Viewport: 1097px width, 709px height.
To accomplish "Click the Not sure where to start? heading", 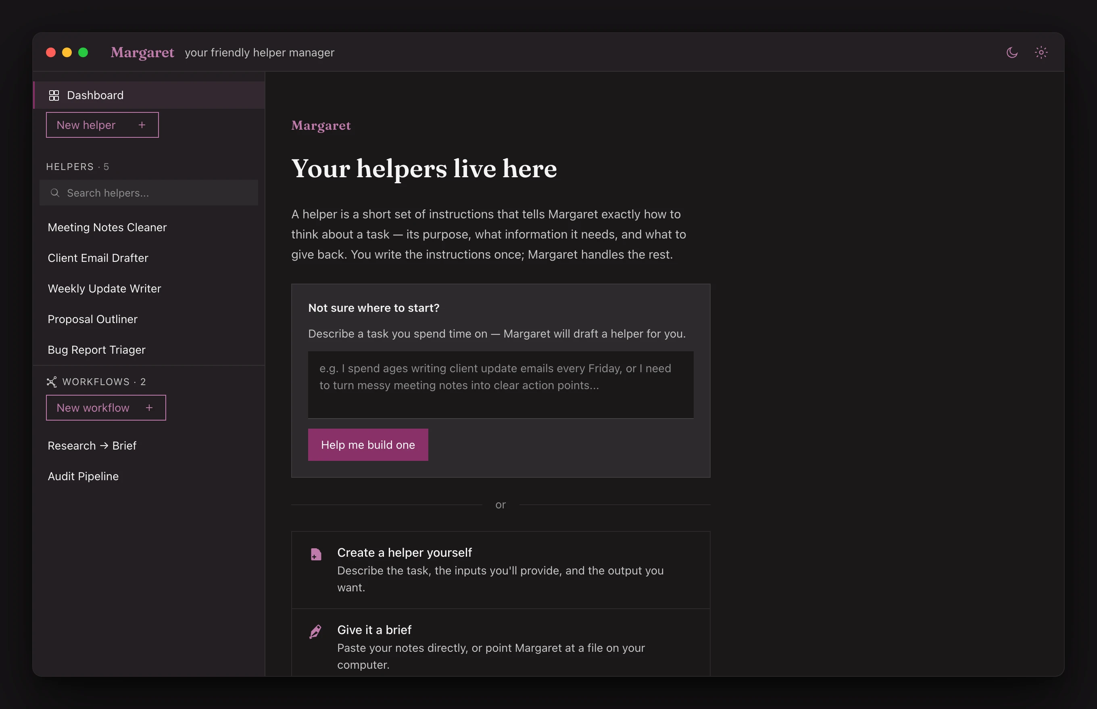I will coord(374,307).
